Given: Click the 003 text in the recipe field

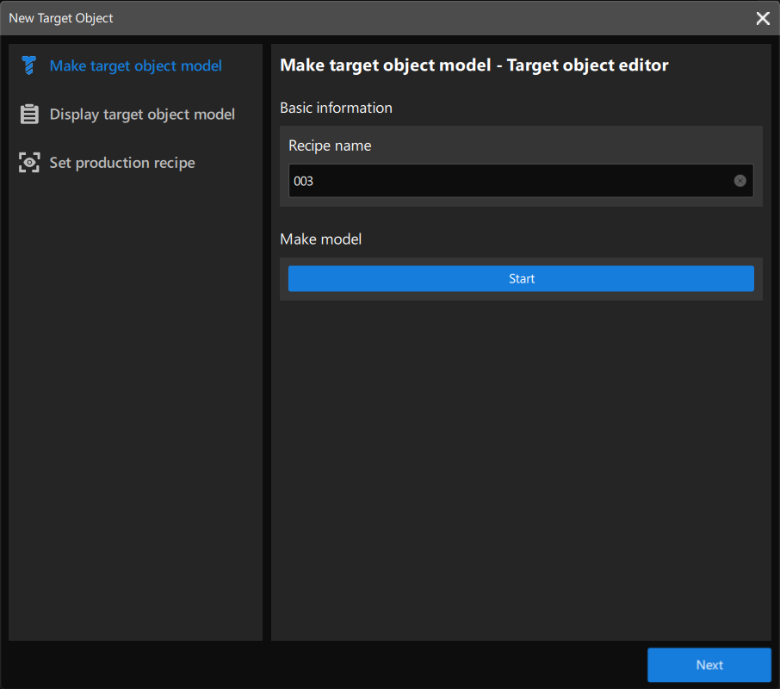Looking at the screenshot, I should pos(303,182).
